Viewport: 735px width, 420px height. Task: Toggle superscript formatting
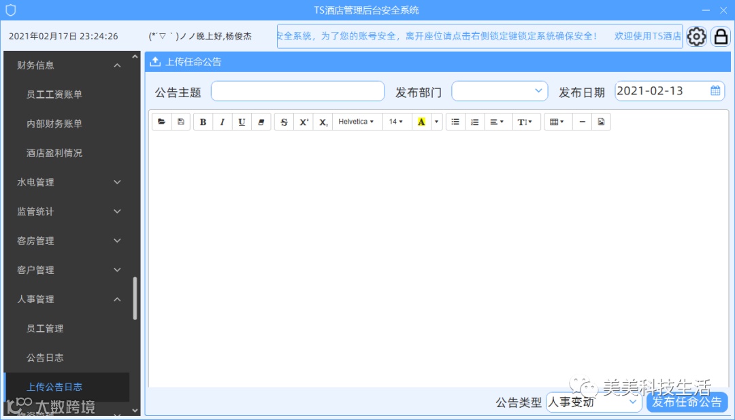[304, 122]
